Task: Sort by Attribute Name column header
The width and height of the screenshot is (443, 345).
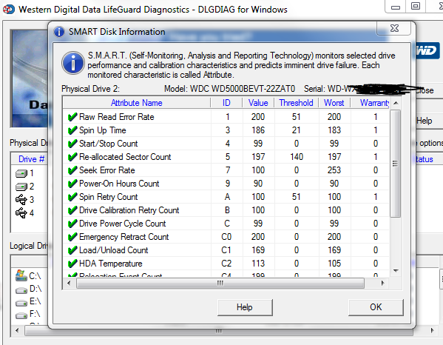Action: pos(137,103)
